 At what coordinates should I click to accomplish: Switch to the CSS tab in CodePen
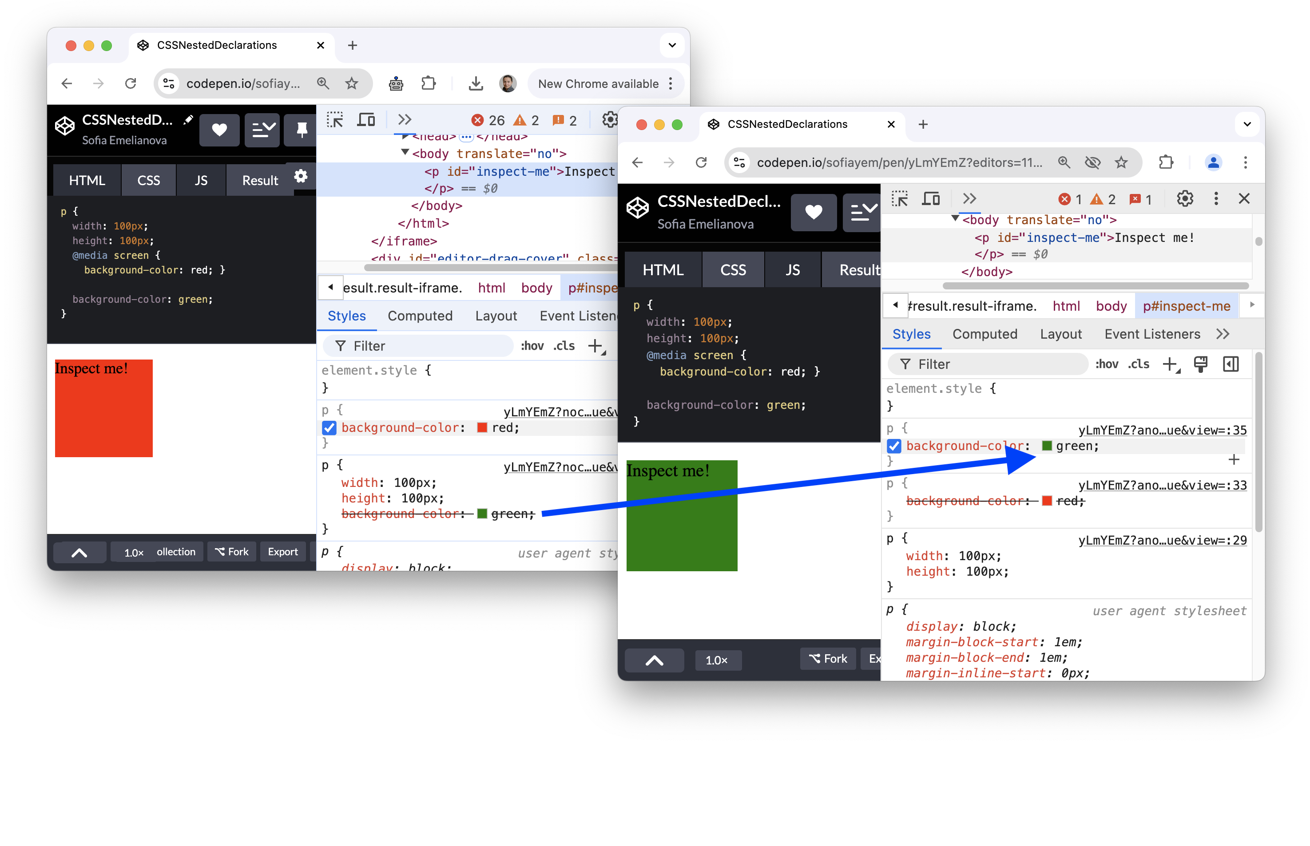[x=148, y=179]
